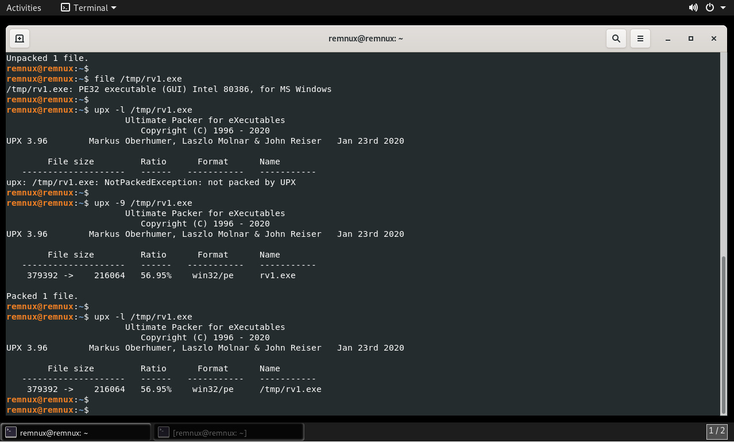The width and height of the screenshot is (734, 442).
Task: Click the power icon in top bar
Action: coord(710,7)
